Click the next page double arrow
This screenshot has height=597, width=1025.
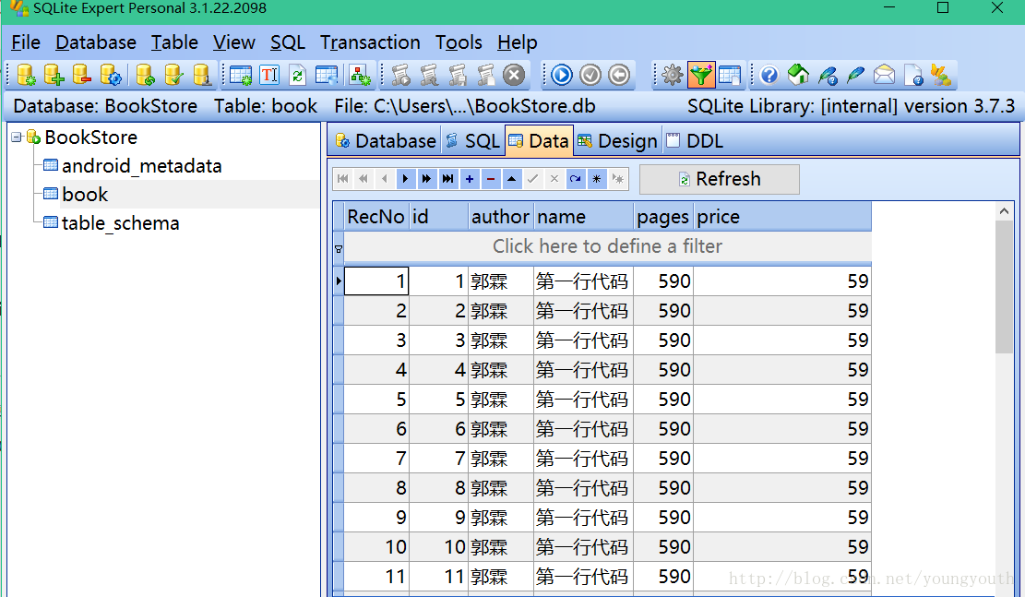click(x=426, y=178)
